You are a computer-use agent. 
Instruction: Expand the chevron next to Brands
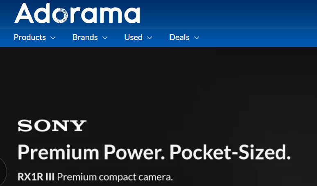105,38
